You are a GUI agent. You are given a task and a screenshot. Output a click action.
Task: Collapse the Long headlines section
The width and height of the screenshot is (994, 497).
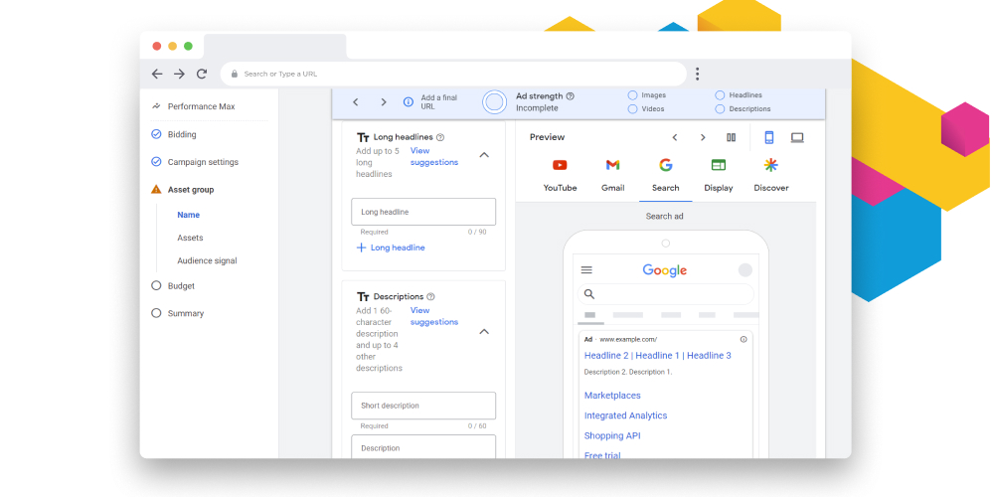[484, 155]
